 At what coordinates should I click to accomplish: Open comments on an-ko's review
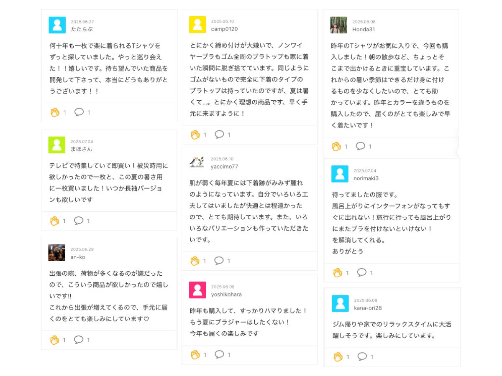79,340
